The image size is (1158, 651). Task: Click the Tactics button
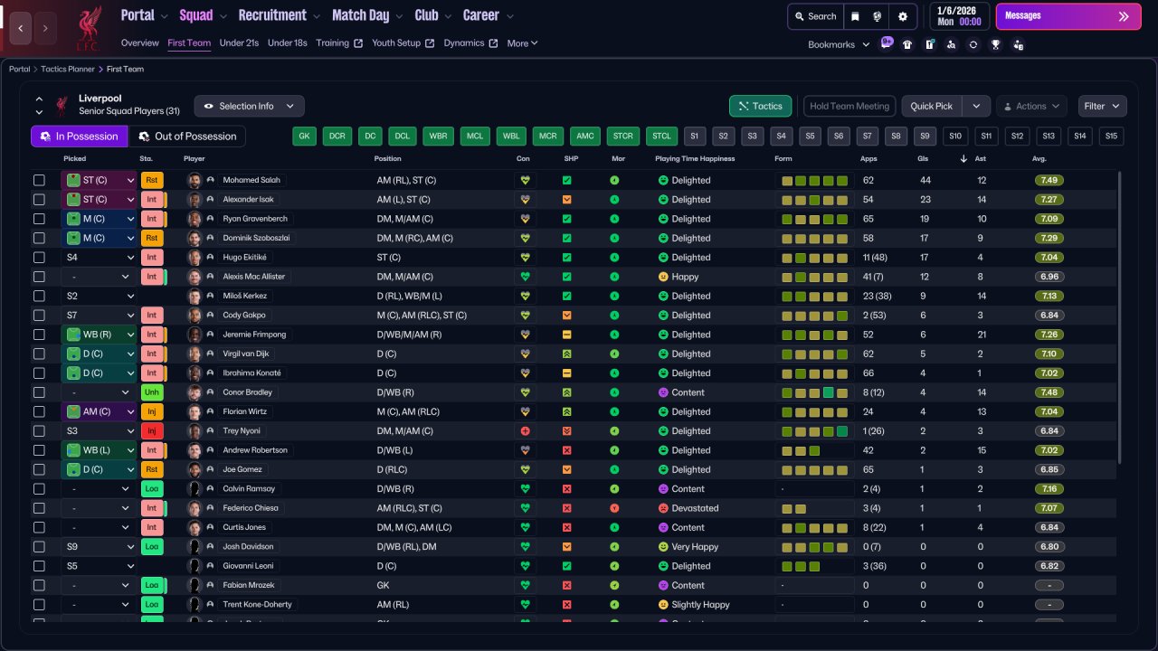click(x=761, y=106)
